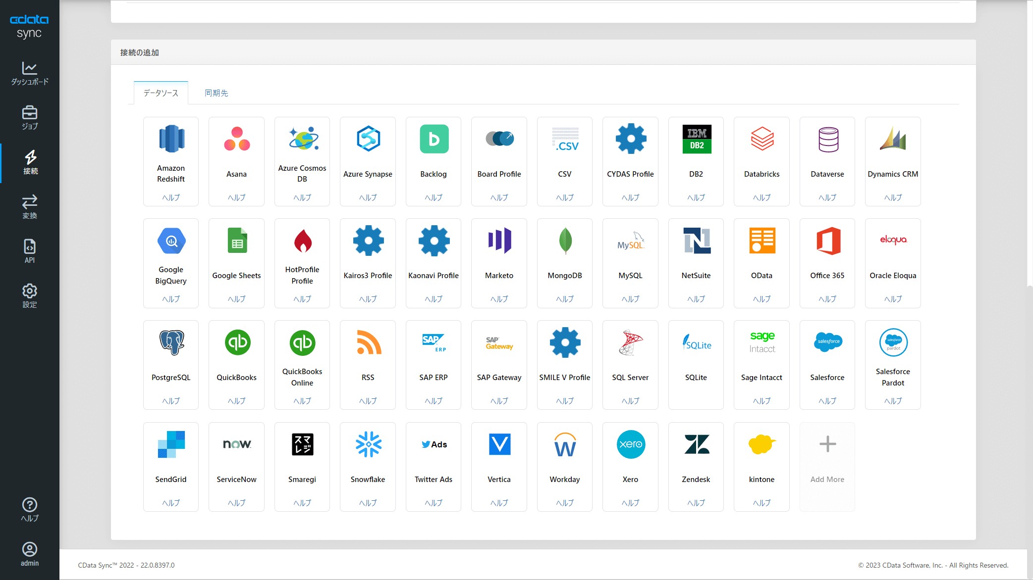Viewport: 1033px width, 580px height.
Task: Choose the MongoDB leaf icon
Action: click(x=565, y=241)
